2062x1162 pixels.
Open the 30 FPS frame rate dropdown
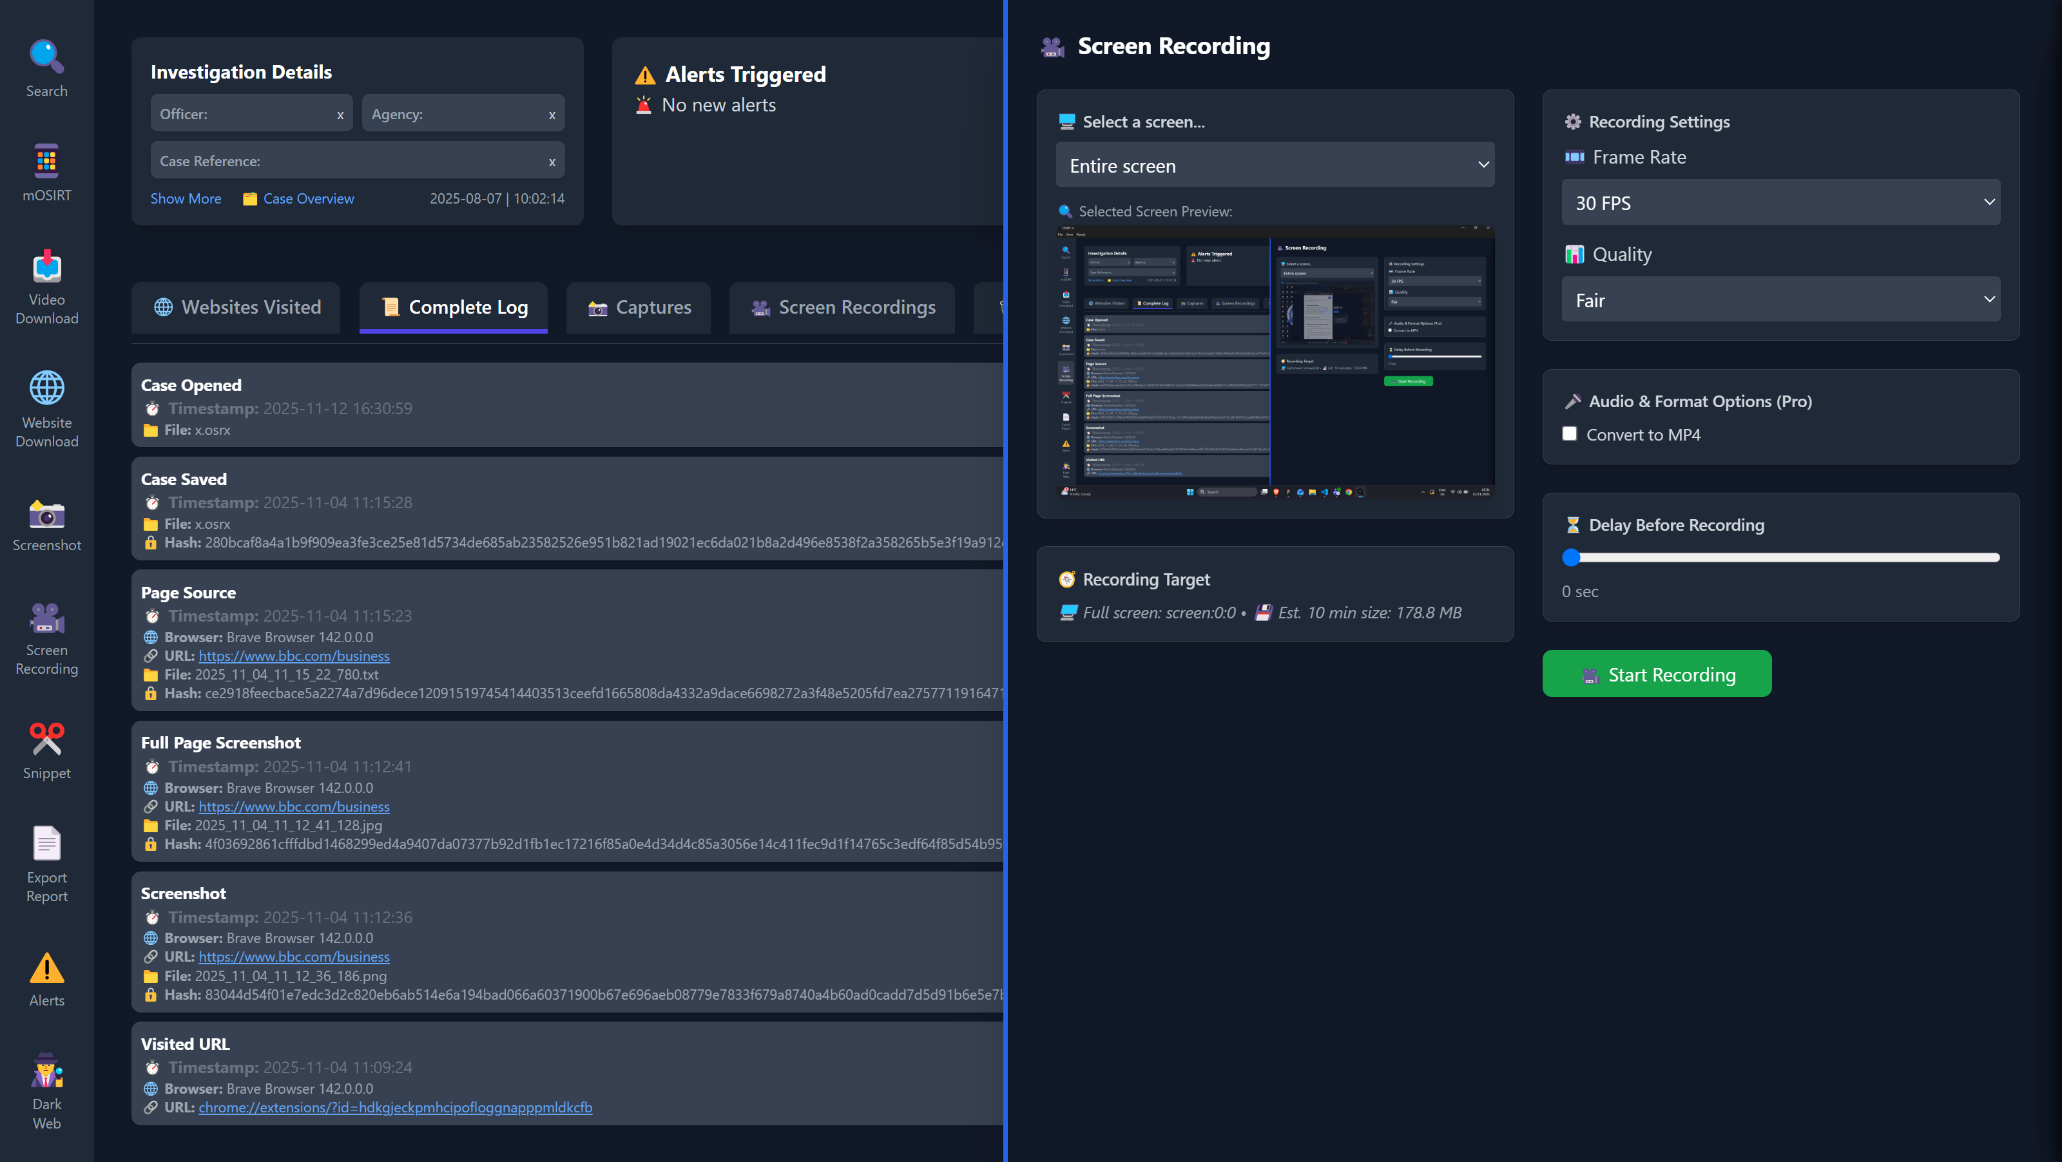1780,202
